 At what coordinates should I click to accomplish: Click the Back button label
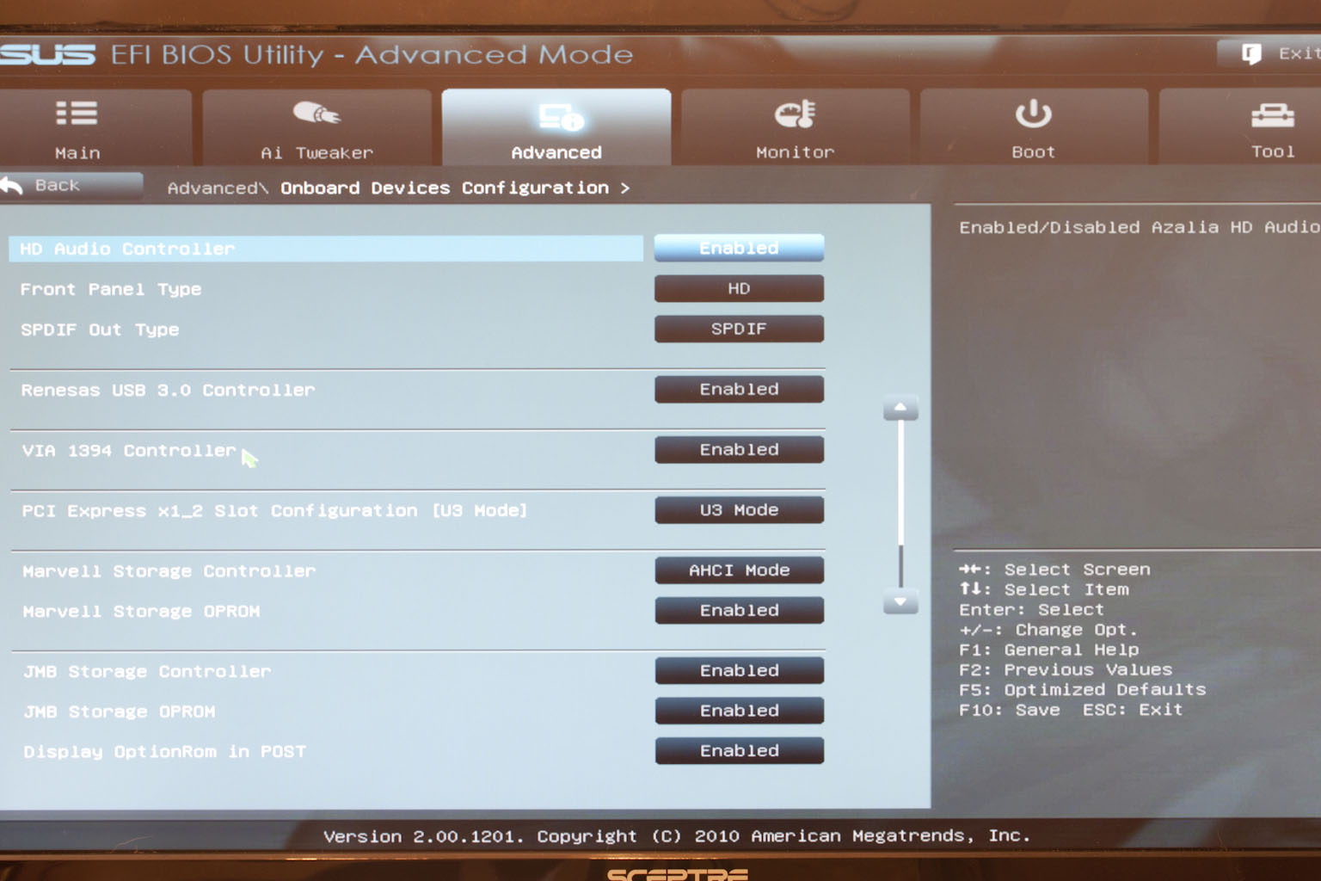coord(57,185)
